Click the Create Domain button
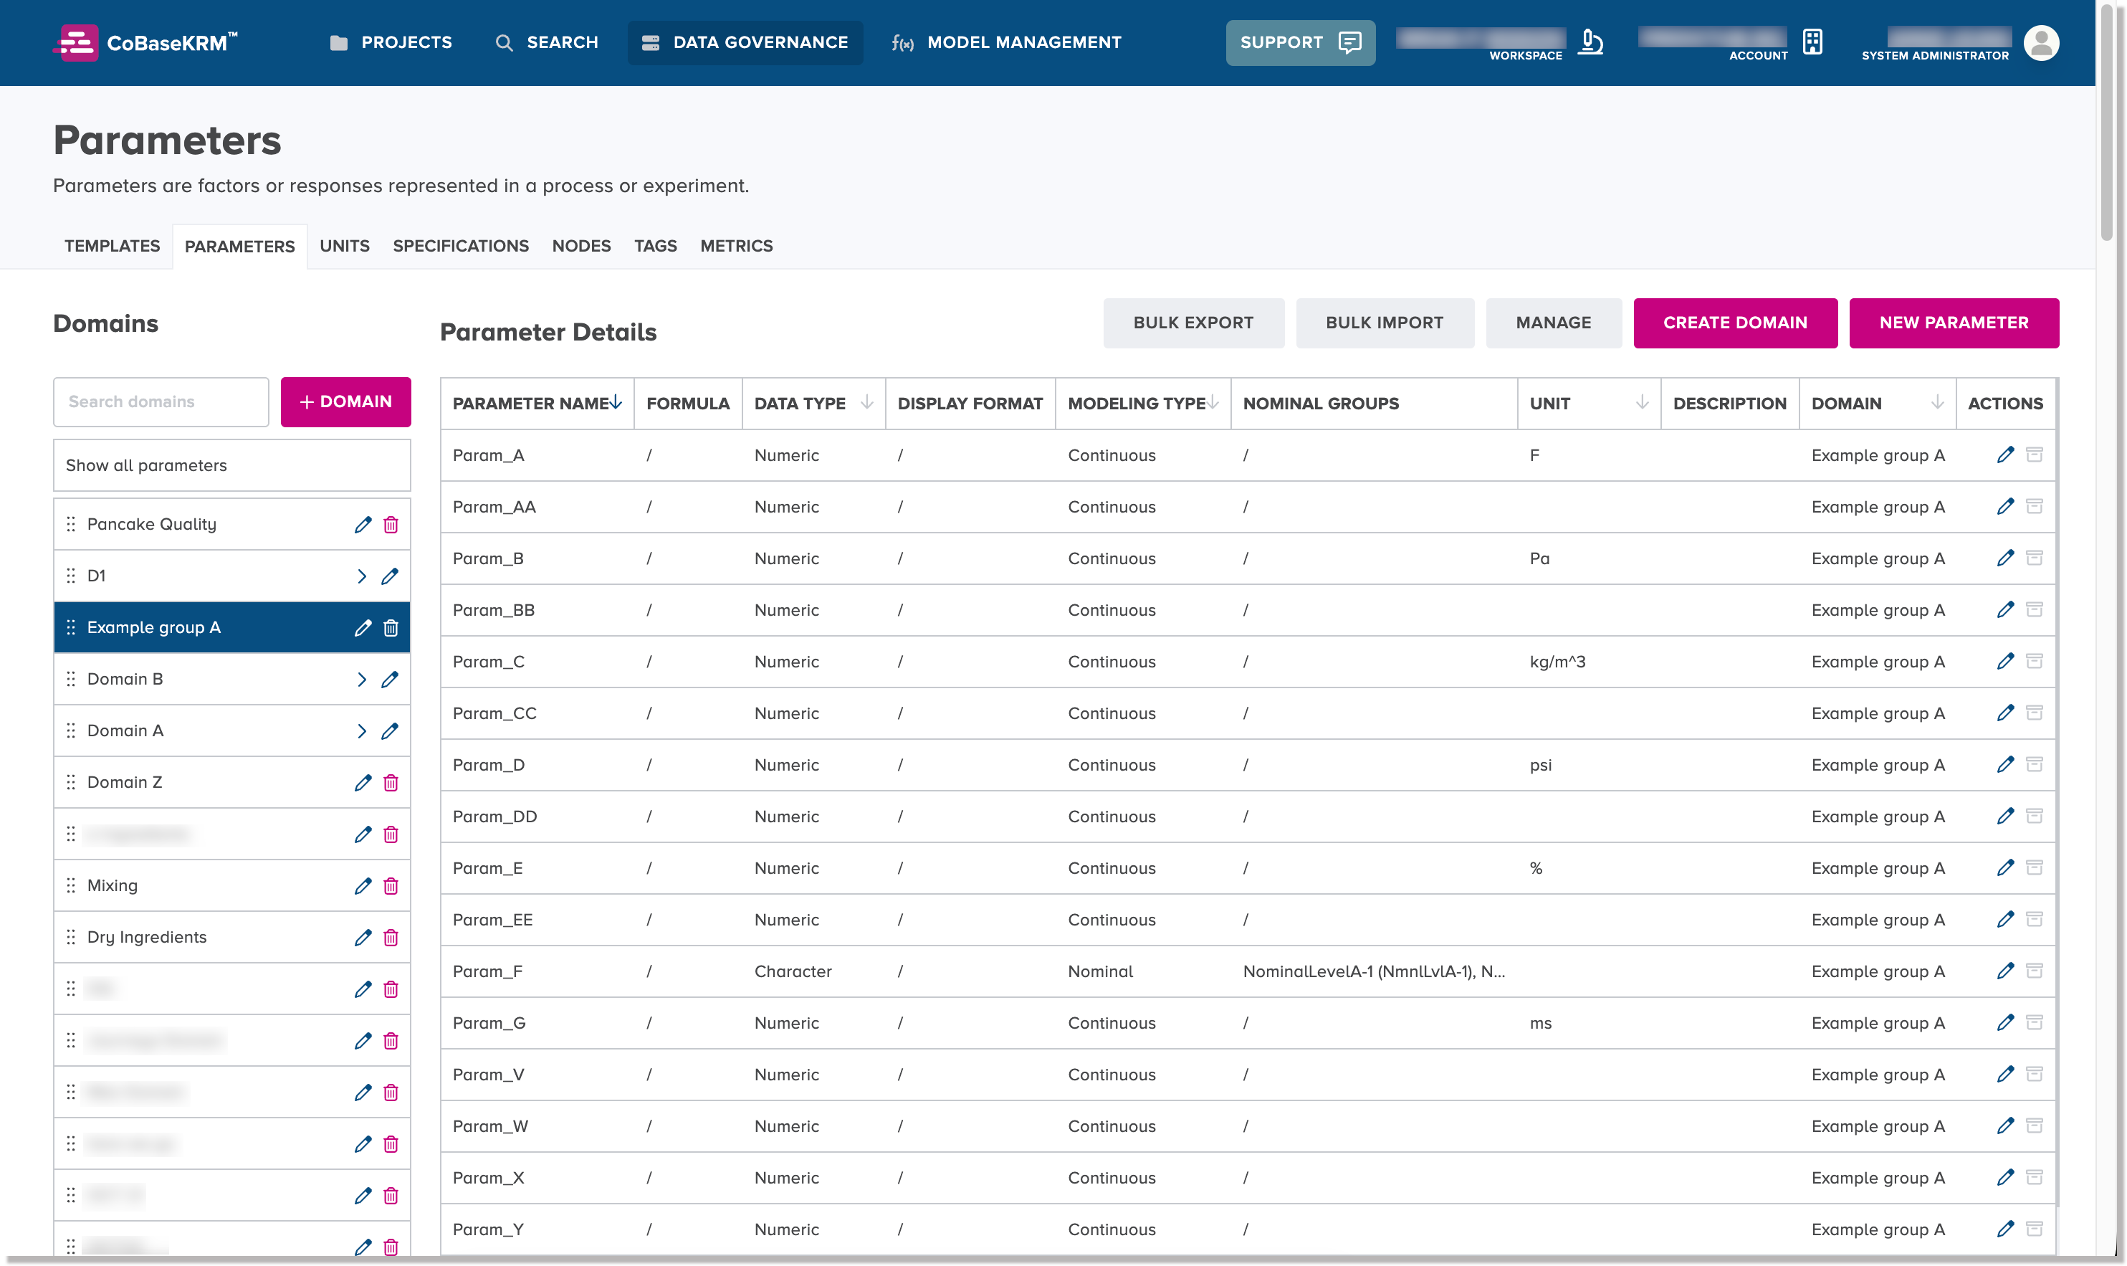The width and height of the screenshot is (2127, 1266). (1735, 323)
